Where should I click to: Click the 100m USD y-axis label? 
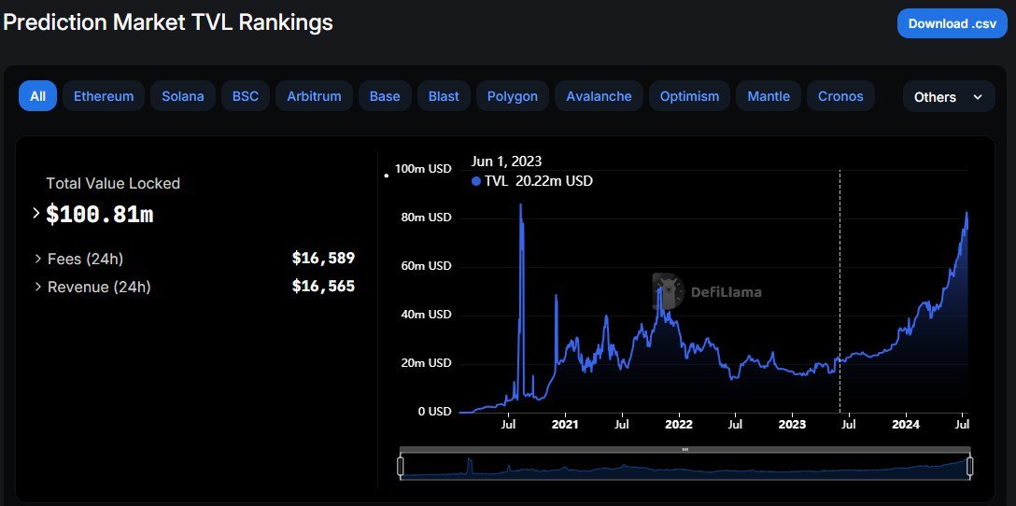pyautogui.click(x=422, y=169)
